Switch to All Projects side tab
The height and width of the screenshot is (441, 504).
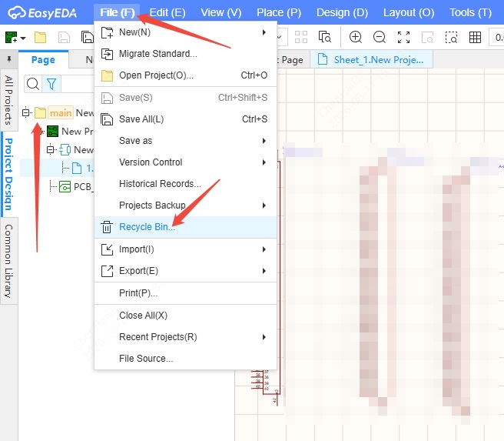point(8,100)
